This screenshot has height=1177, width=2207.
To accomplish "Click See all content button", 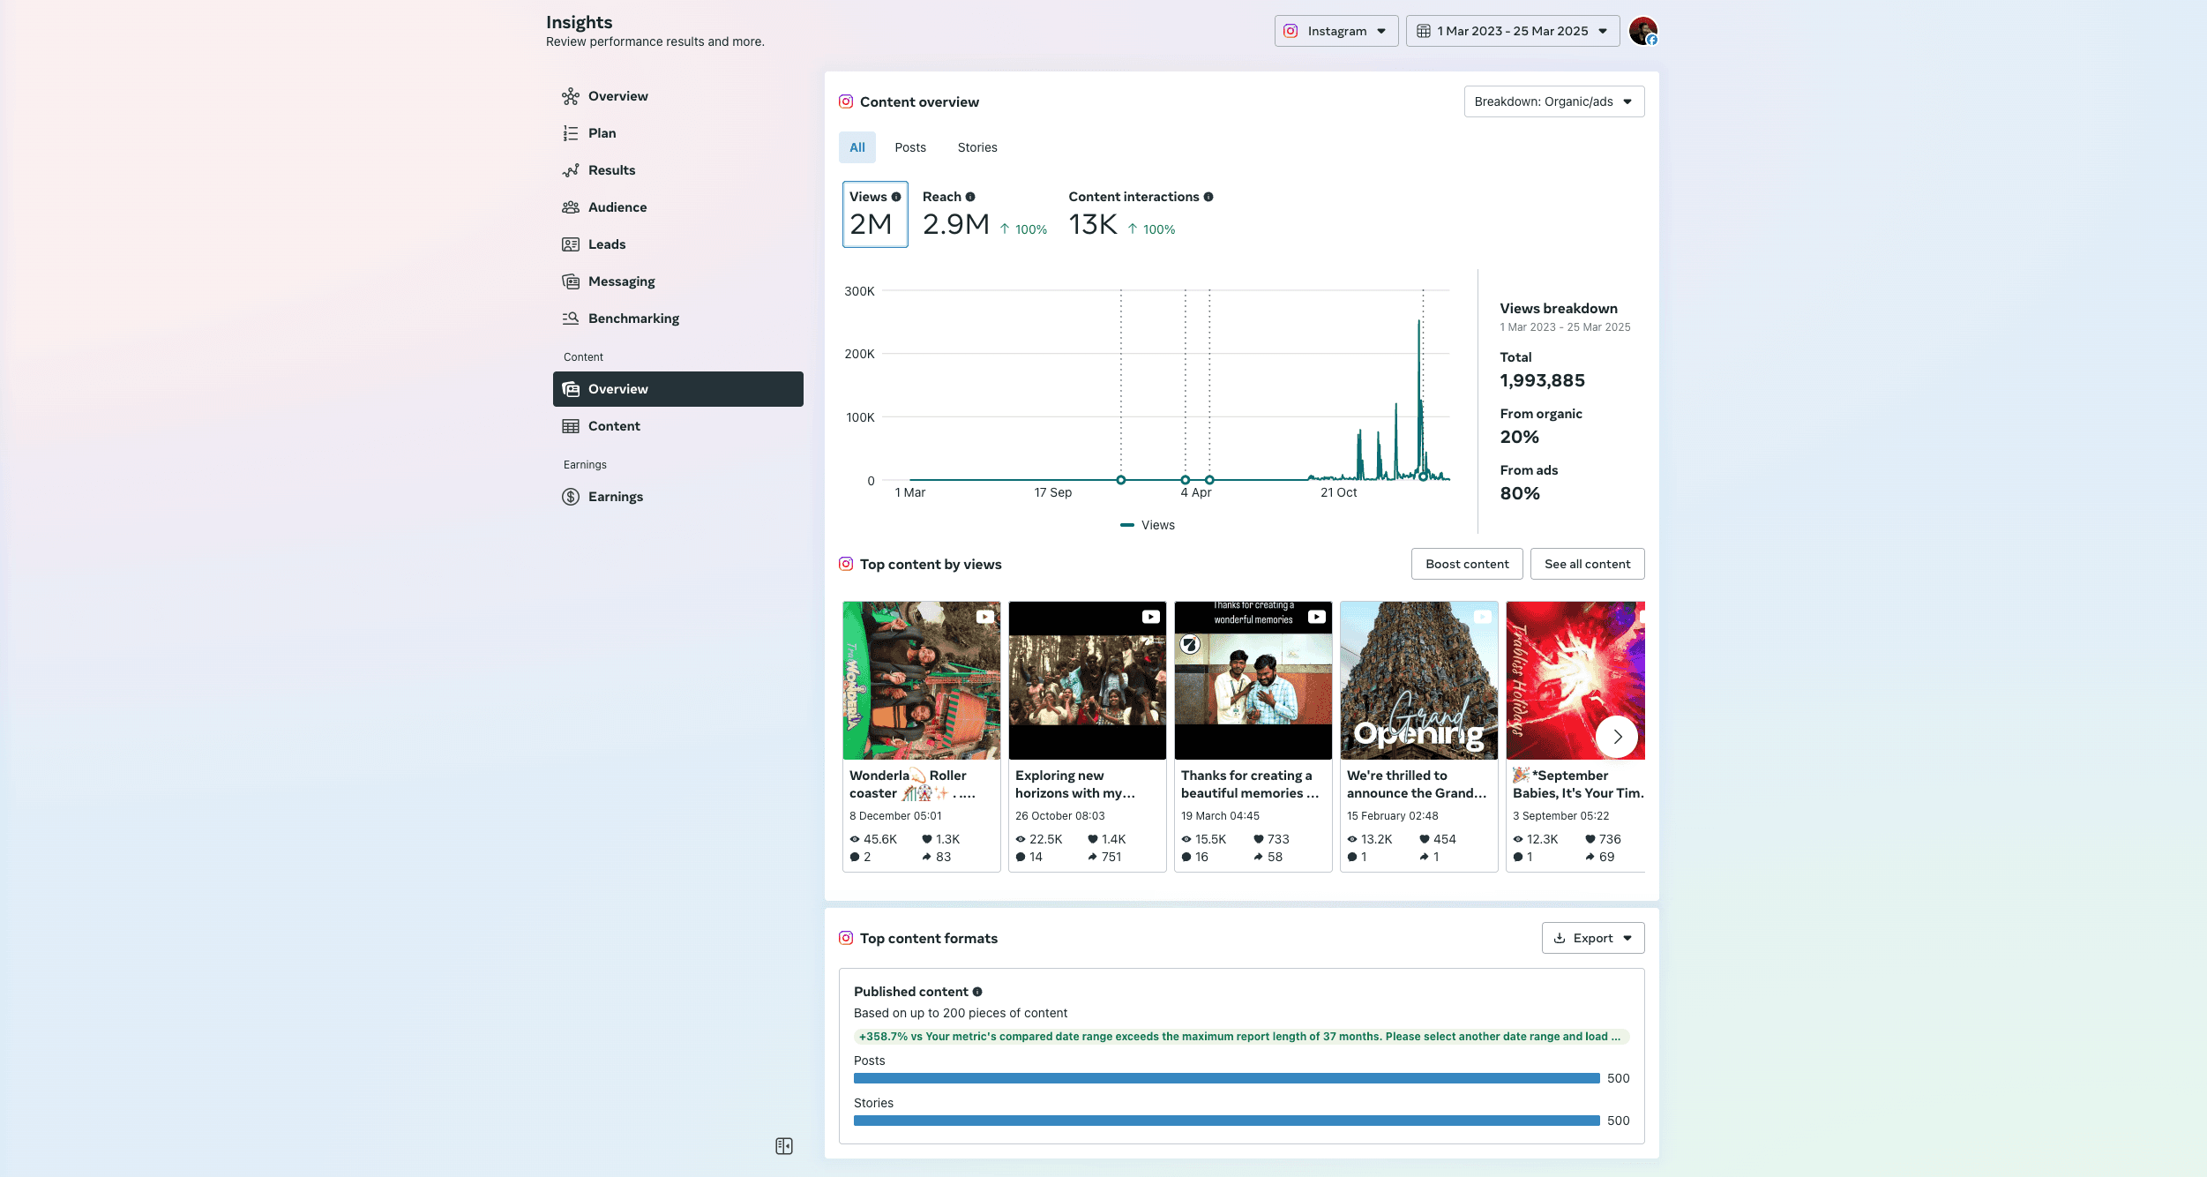I will [x=1586, y=564].
